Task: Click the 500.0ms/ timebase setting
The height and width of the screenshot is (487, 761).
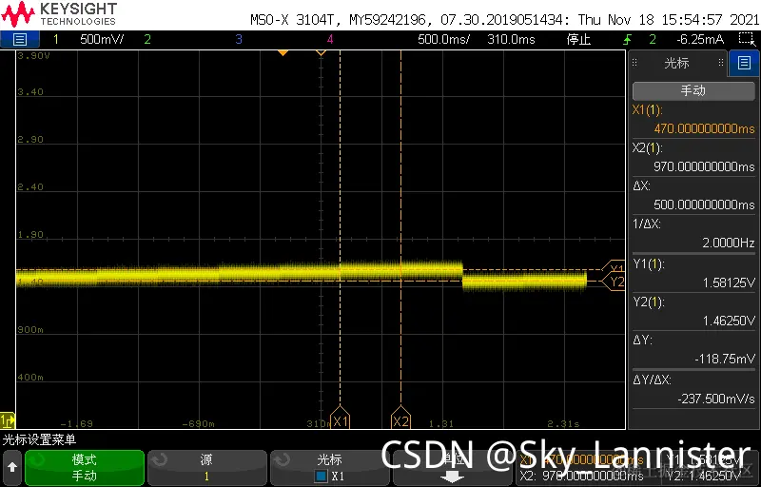Action: (x=443, y=39)
